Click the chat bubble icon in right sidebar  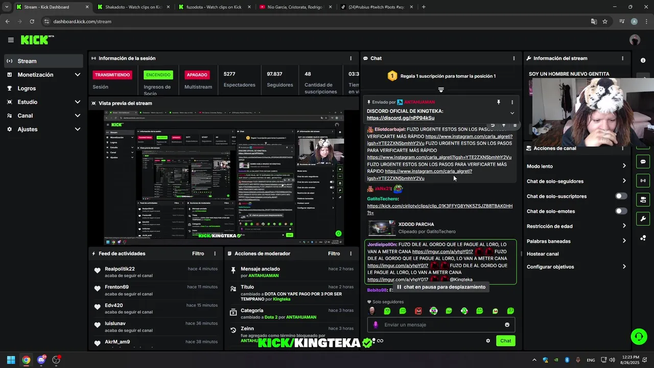[x=643, y=162]
